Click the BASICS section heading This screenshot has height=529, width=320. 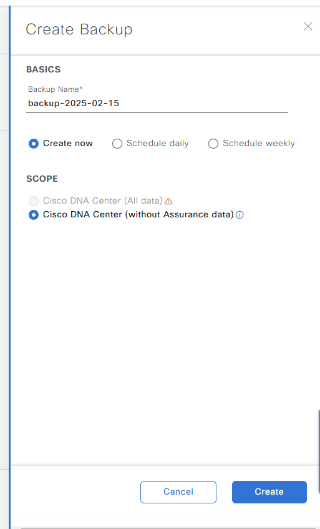point(44,69)
